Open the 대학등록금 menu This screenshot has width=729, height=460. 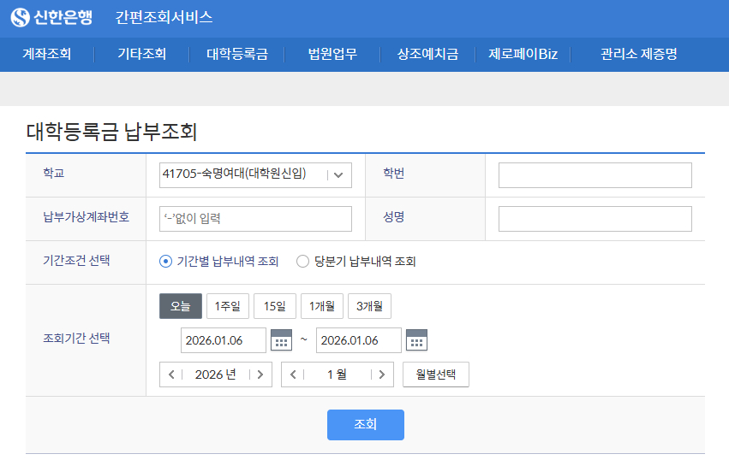tap(237, 54)
